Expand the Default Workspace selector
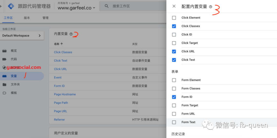Screen dimensions: 277x138 coord(22,35)
